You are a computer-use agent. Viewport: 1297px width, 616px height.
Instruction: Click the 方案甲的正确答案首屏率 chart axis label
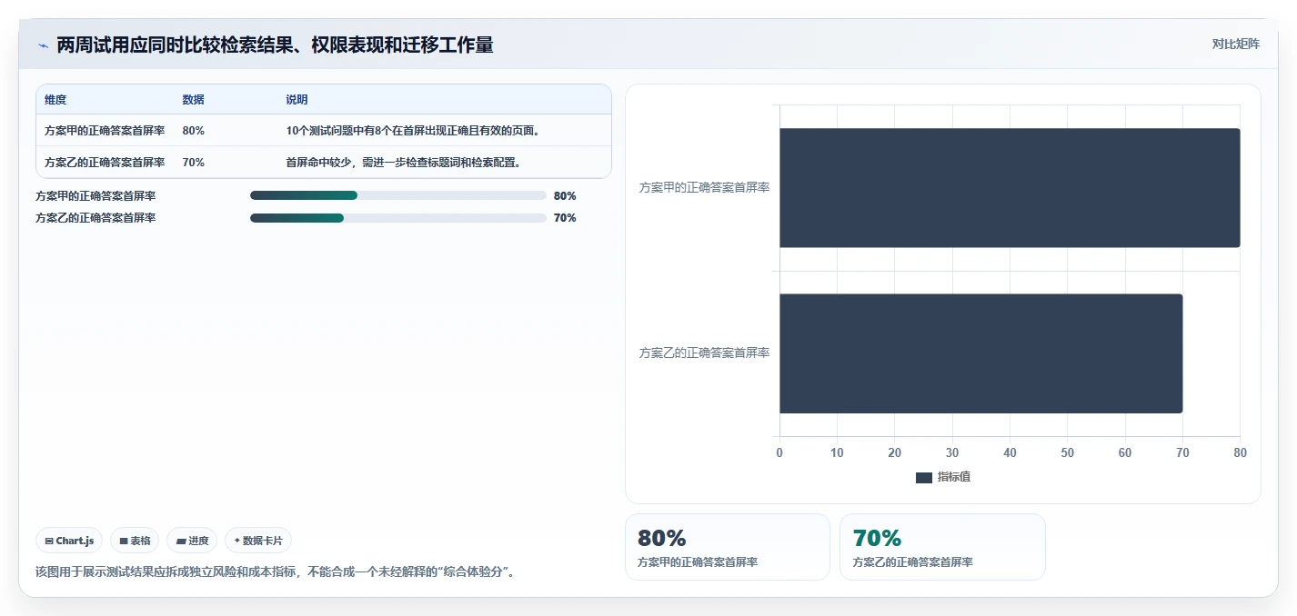(x=705, y=188)
